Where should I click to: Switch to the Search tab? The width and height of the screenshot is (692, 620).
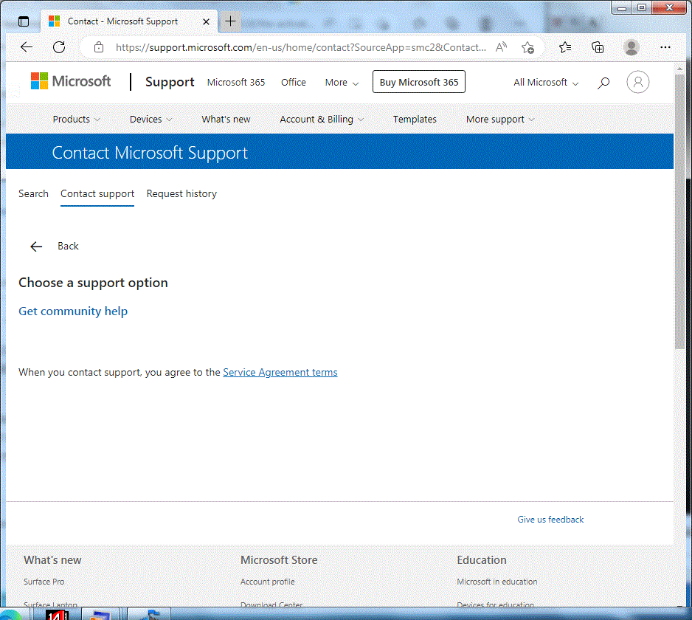coord(33,194)
